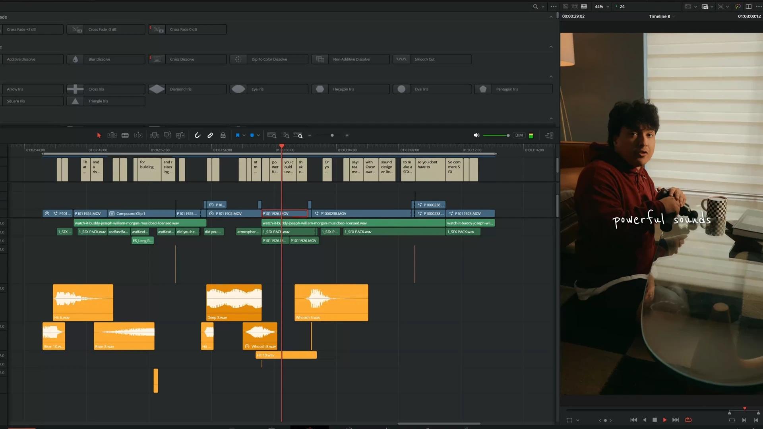This screenshot has height=429, width=763.
Task: Click the timeline zoom-in plus icon
Action: 347,135
